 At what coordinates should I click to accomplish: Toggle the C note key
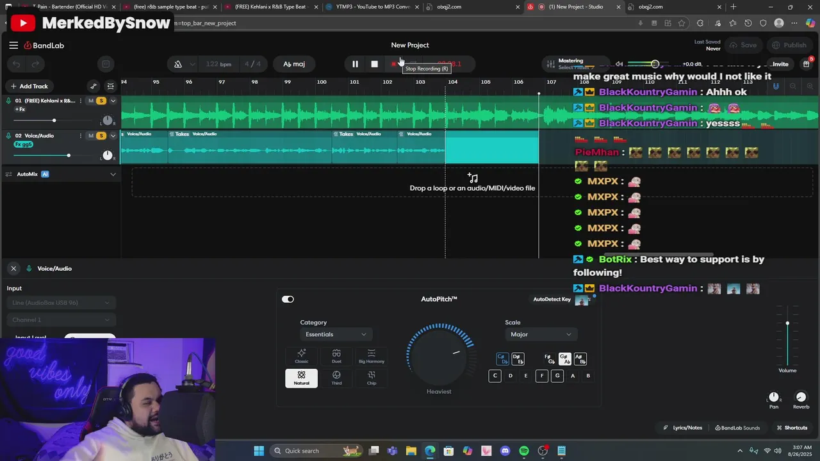click(495, 376)
